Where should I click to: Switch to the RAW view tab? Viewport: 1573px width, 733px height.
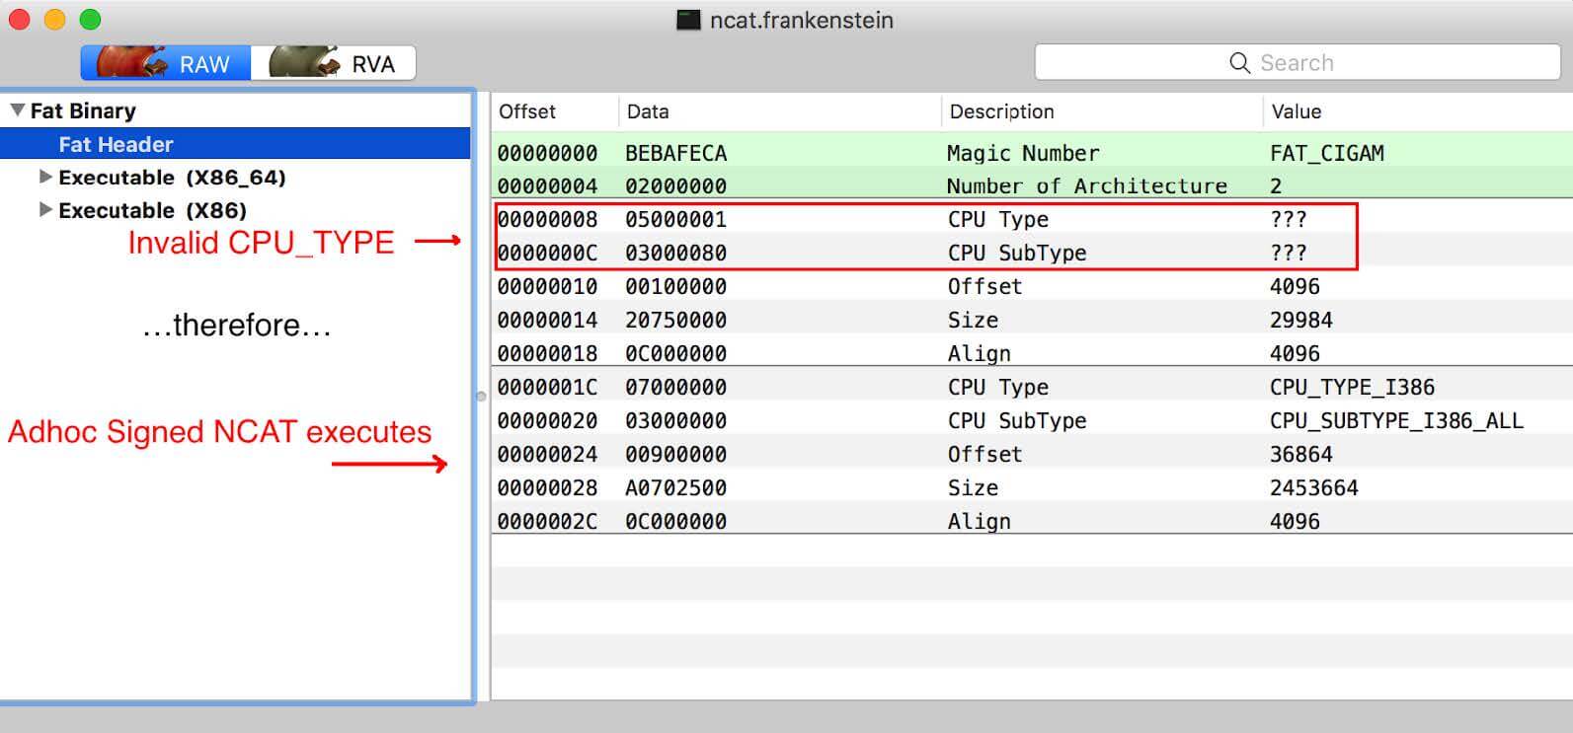[166, 63]
